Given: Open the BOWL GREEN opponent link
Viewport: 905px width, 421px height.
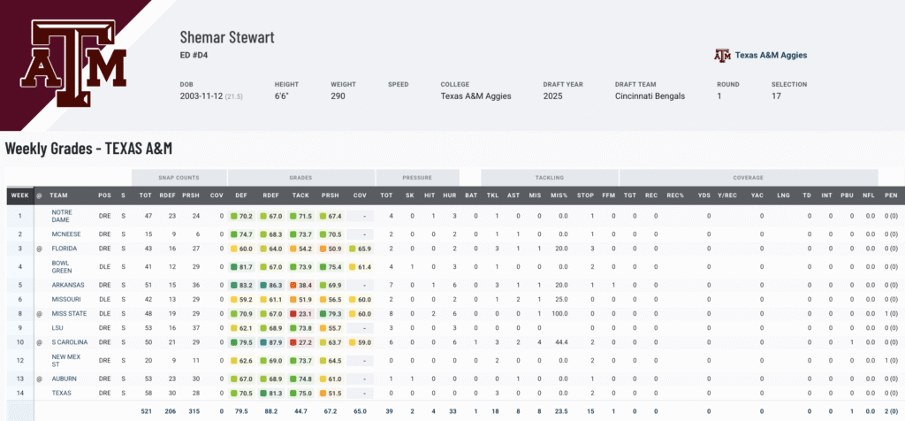Looking at the screenshot, I should 62,267.
